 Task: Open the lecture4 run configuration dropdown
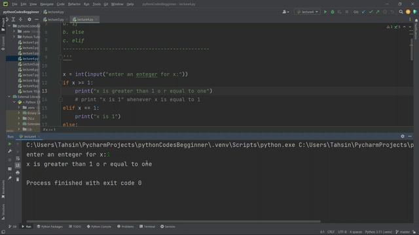point(307,12)
